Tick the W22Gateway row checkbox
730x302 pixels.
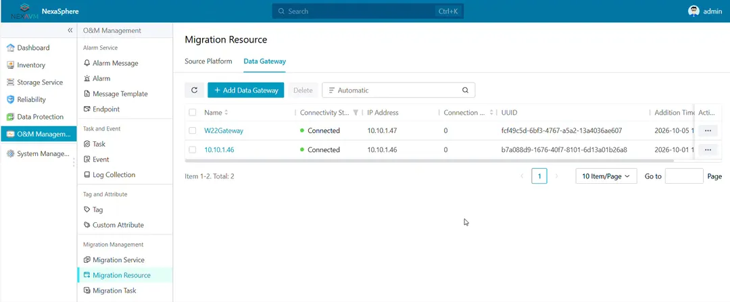click(x=192, y=131)
